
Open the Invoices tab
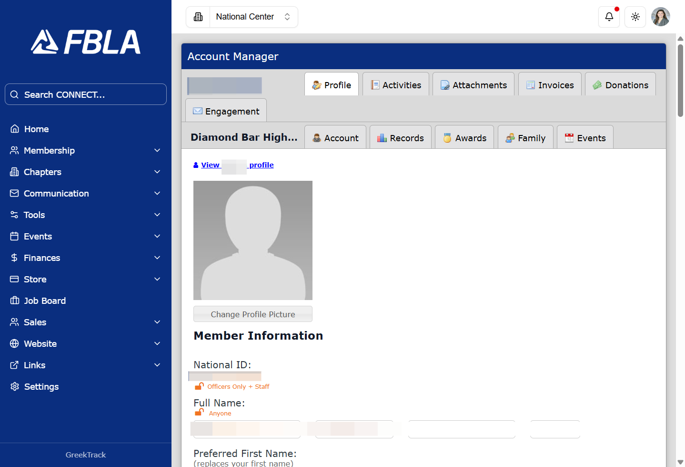550,84
